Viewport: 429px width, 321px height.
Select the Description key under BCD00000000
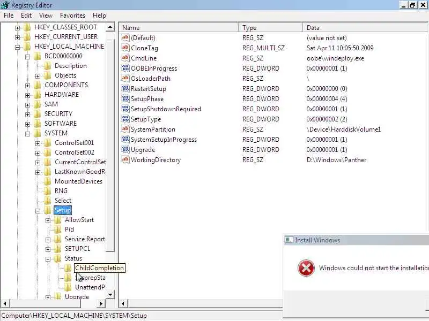click(71, 66)
